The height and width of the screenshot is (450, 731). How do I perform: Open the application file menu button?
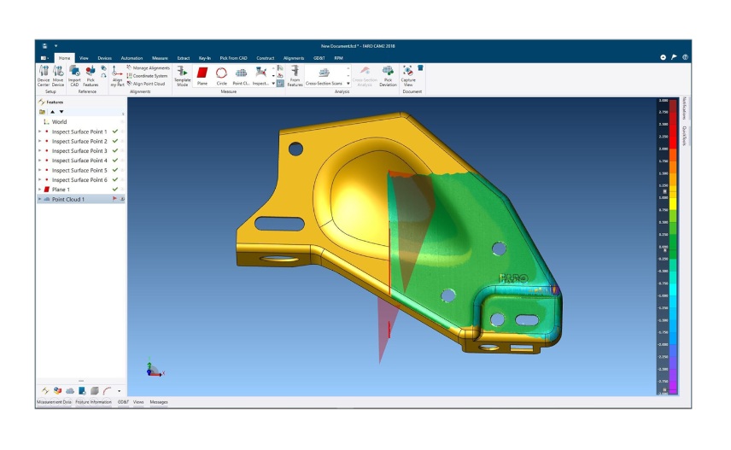[x=44, y=58]
